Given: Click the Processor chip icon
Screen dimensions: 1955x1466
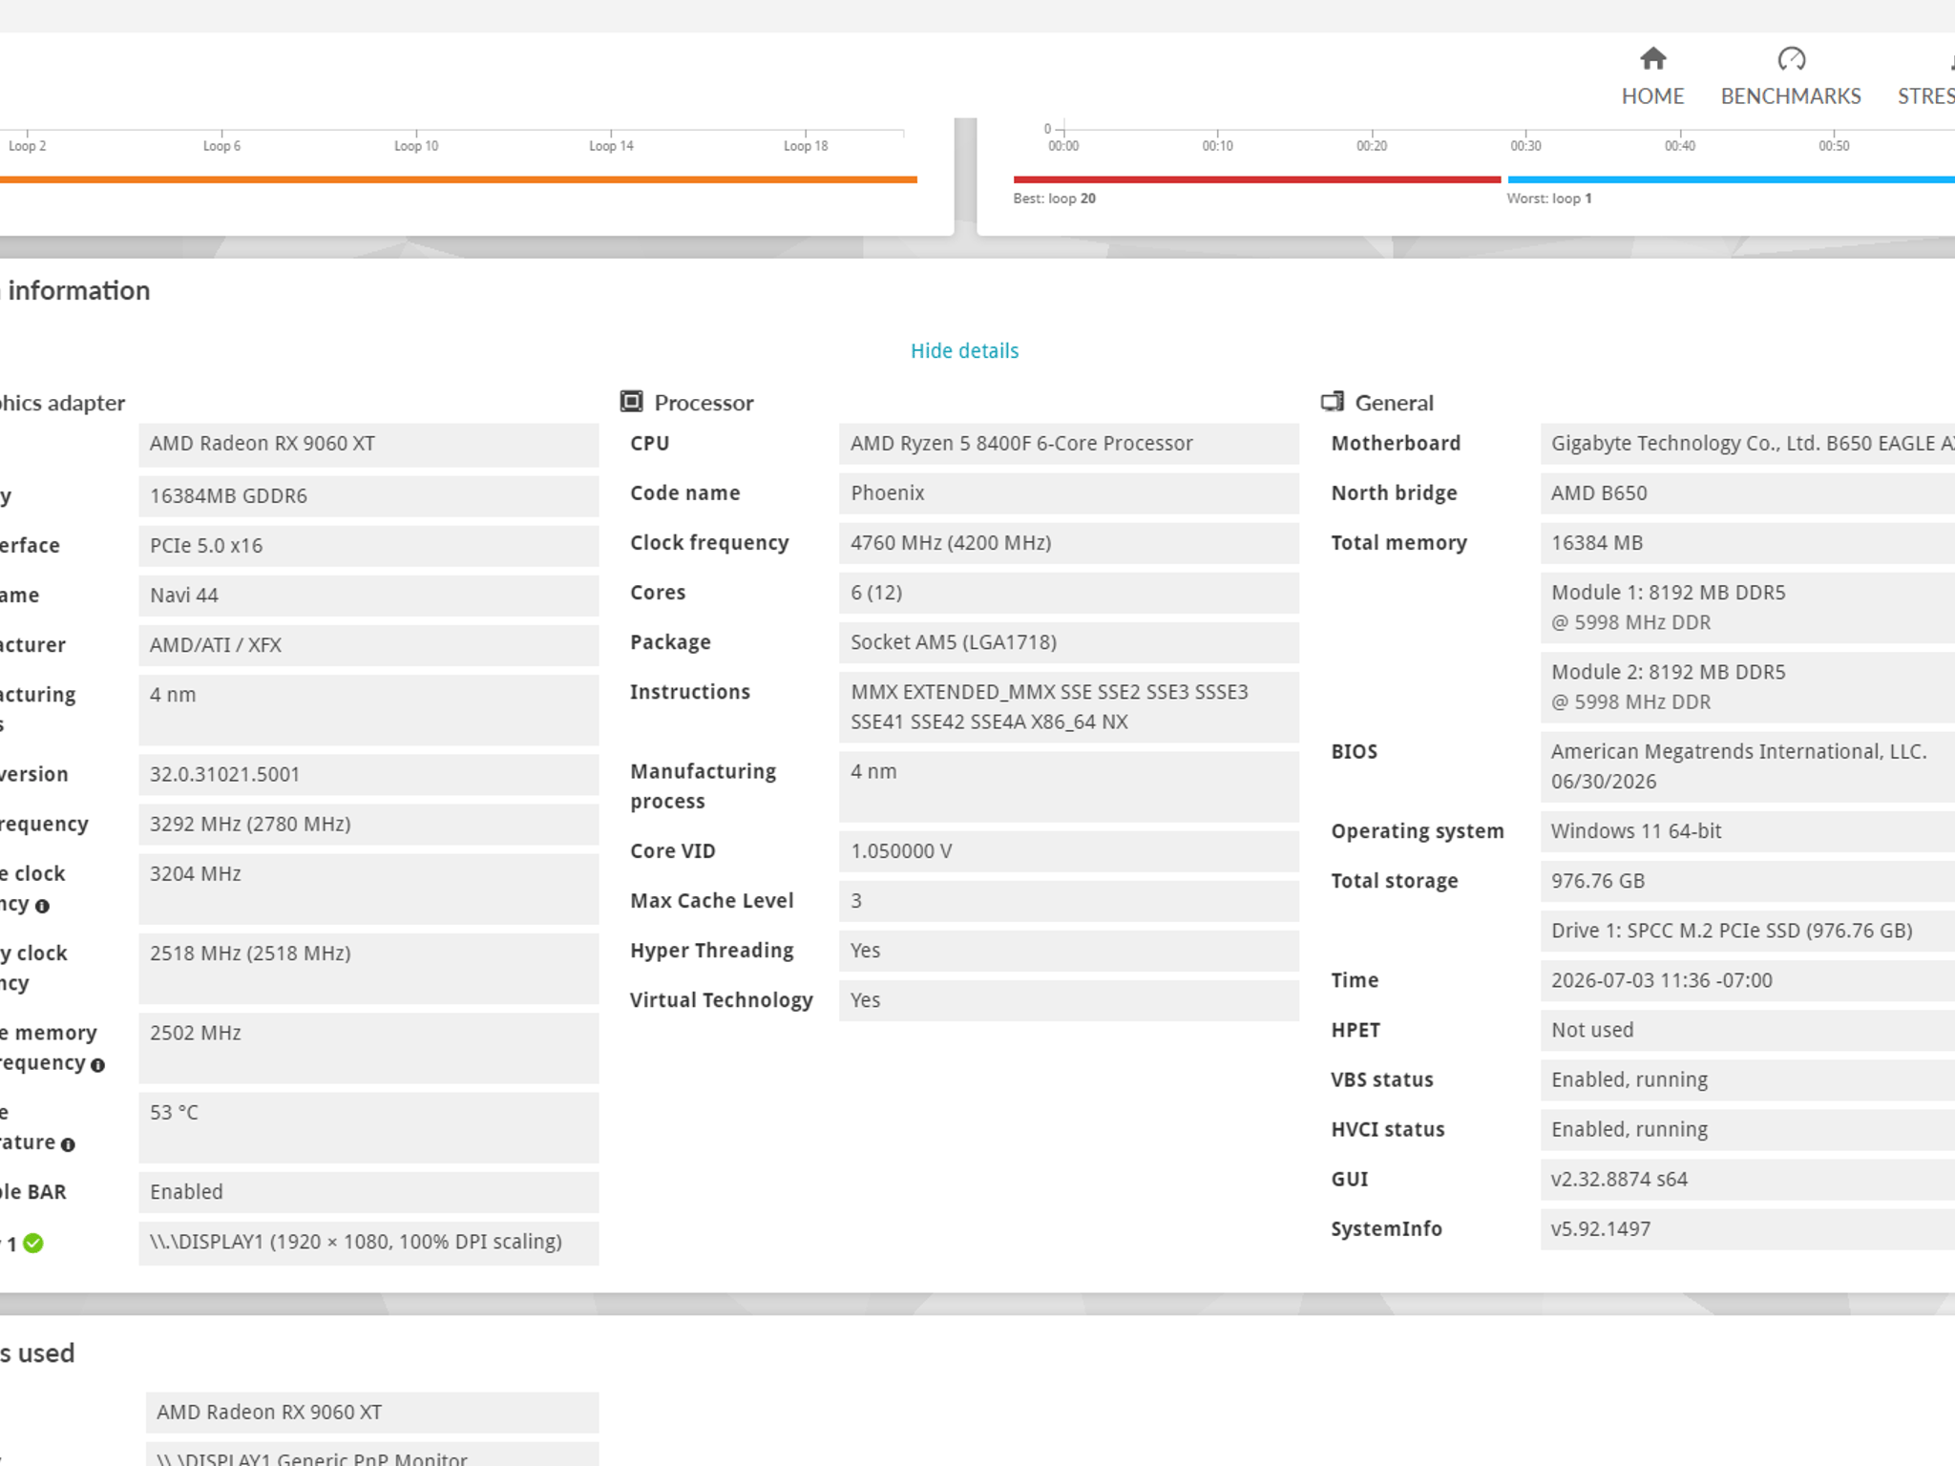Looking at the screenshot, I should point(631,402).
